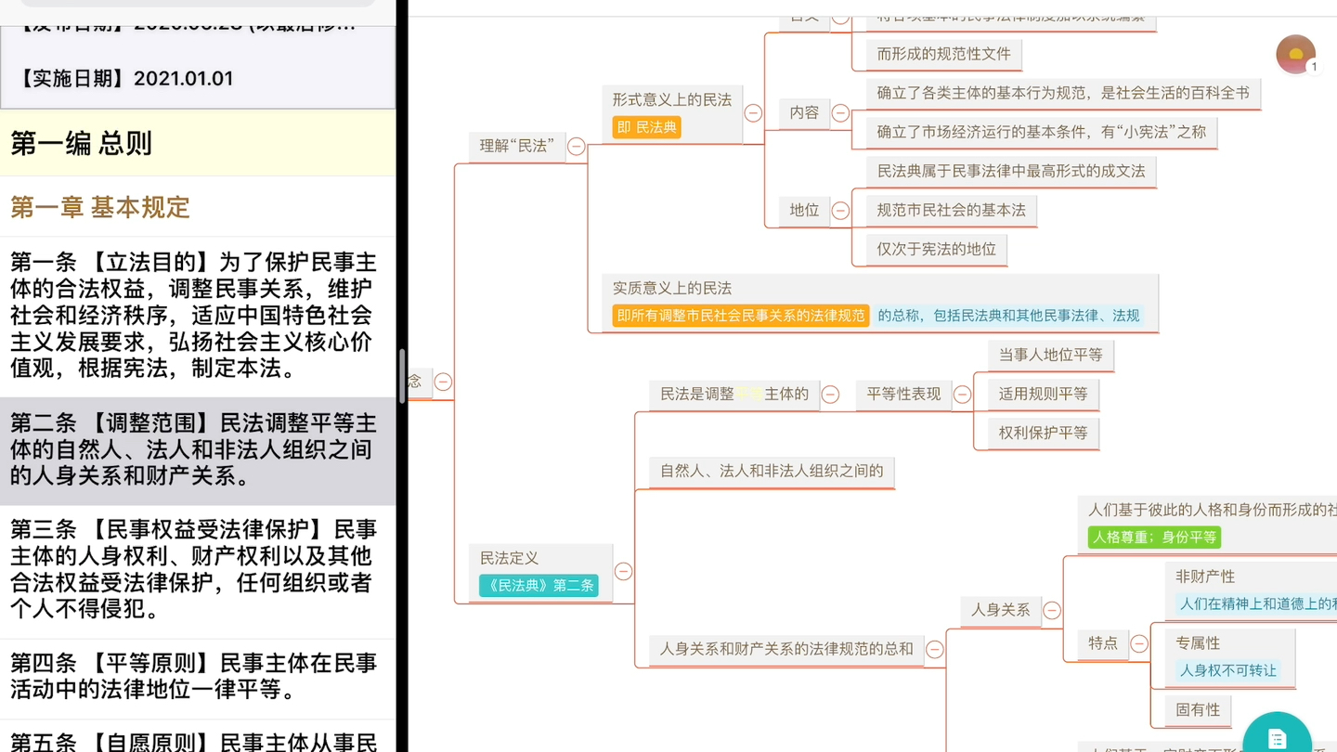Collapse the 民法定义 branch
Viewport: 1337px width, 752px height.
tap(623, 572)
